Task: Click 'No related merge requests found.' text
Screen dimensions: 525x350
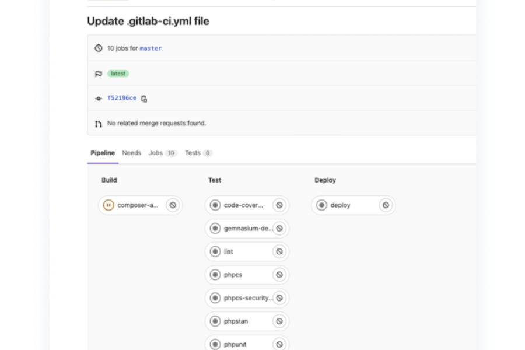Action: (156, 123)
